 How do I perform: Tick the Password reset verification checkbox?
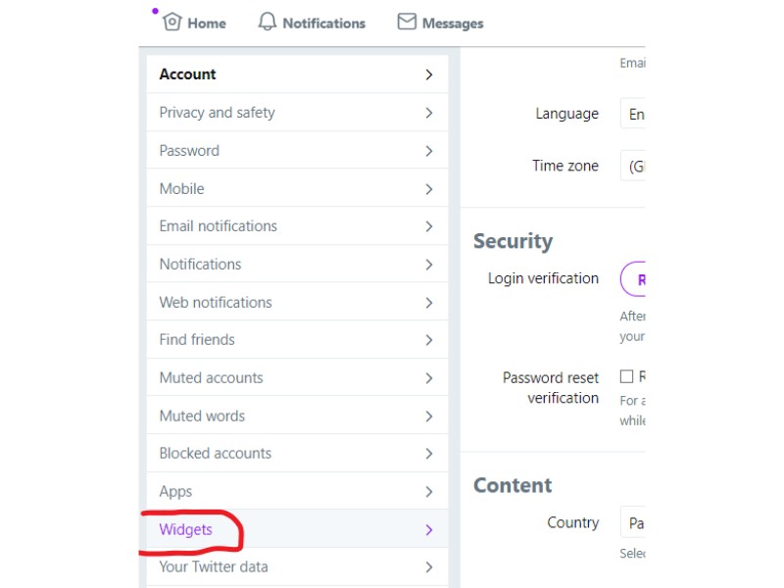point(626,376)
